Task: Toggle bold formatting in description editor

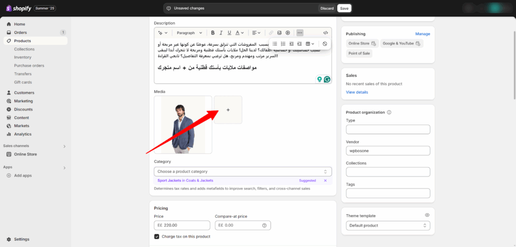Action: (x=213, y=33)
